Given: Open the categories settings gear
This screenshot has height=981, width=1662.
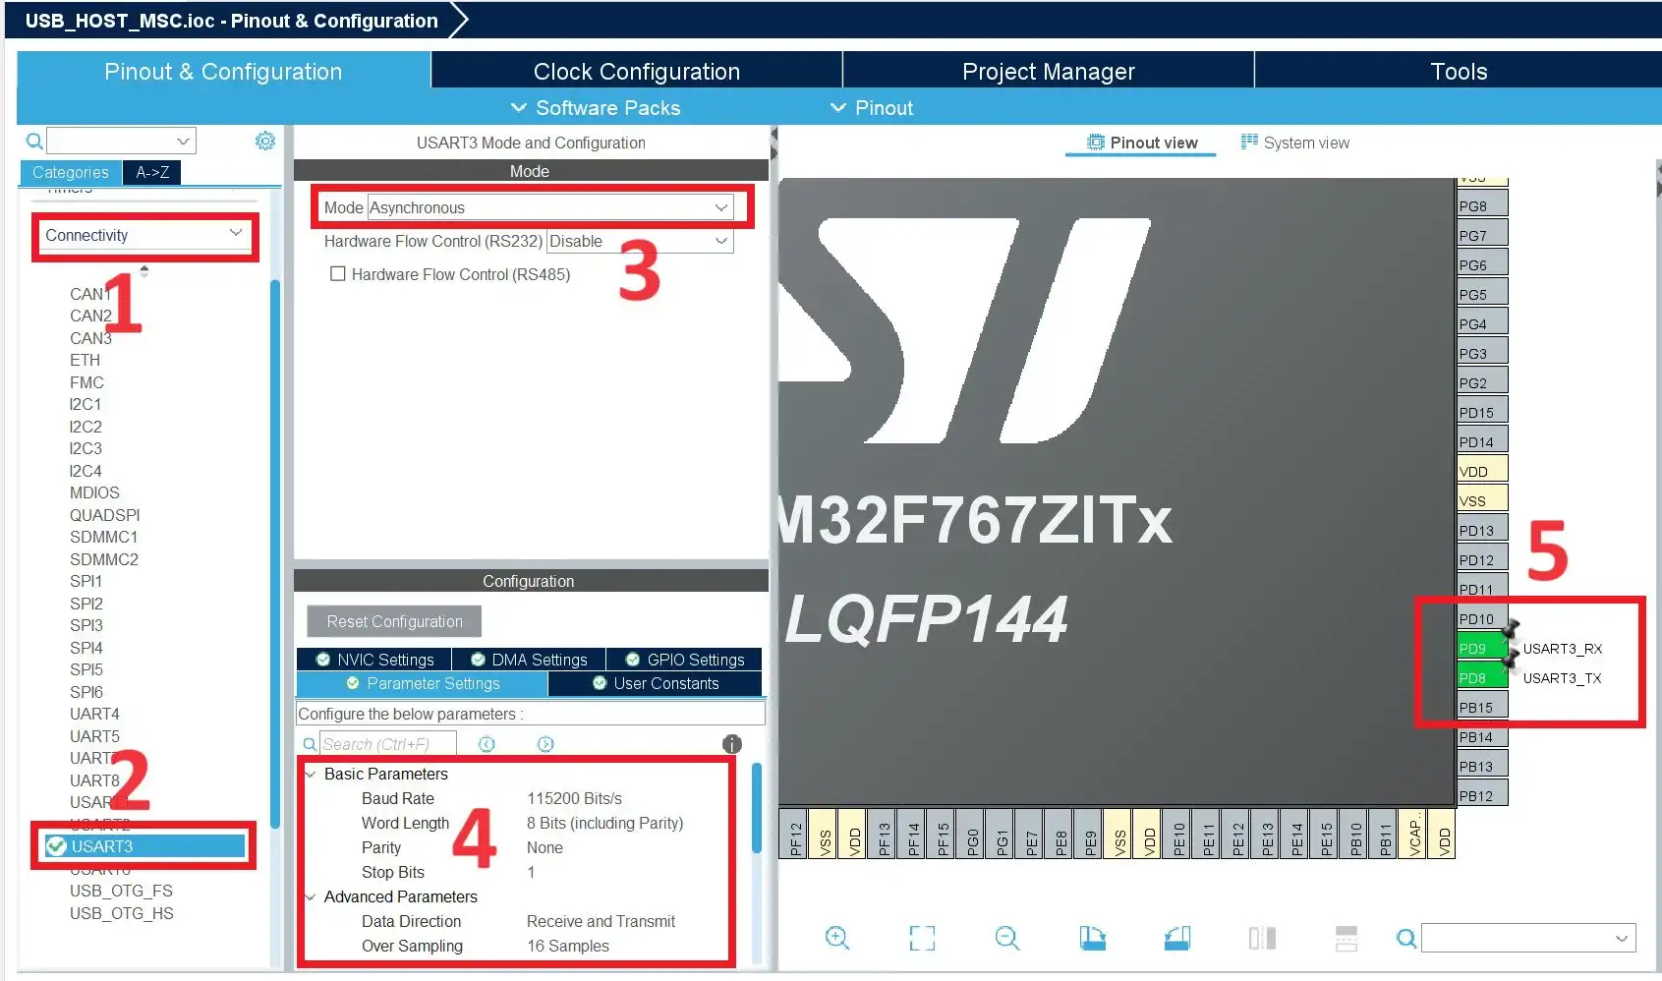Looking at the screenshot, I should pos(265,142).
